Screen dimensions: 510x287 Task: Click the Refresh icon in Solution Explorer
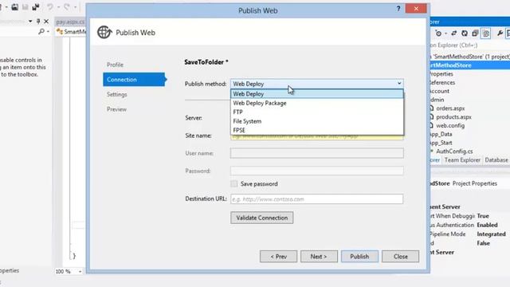(x=465, y=33)
